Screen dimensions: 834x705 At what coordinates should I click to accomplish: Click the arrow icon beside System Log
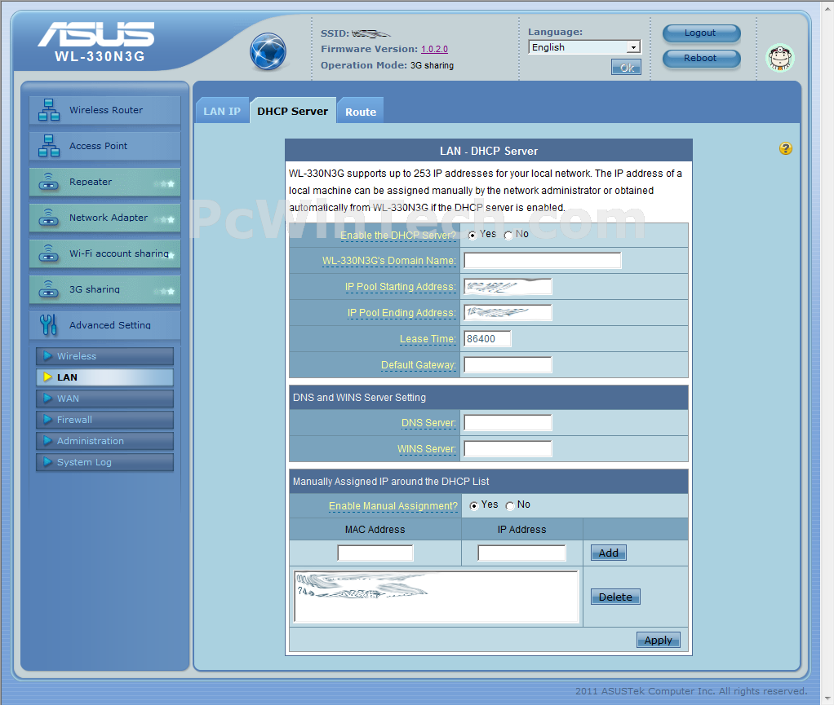[48, 461]
